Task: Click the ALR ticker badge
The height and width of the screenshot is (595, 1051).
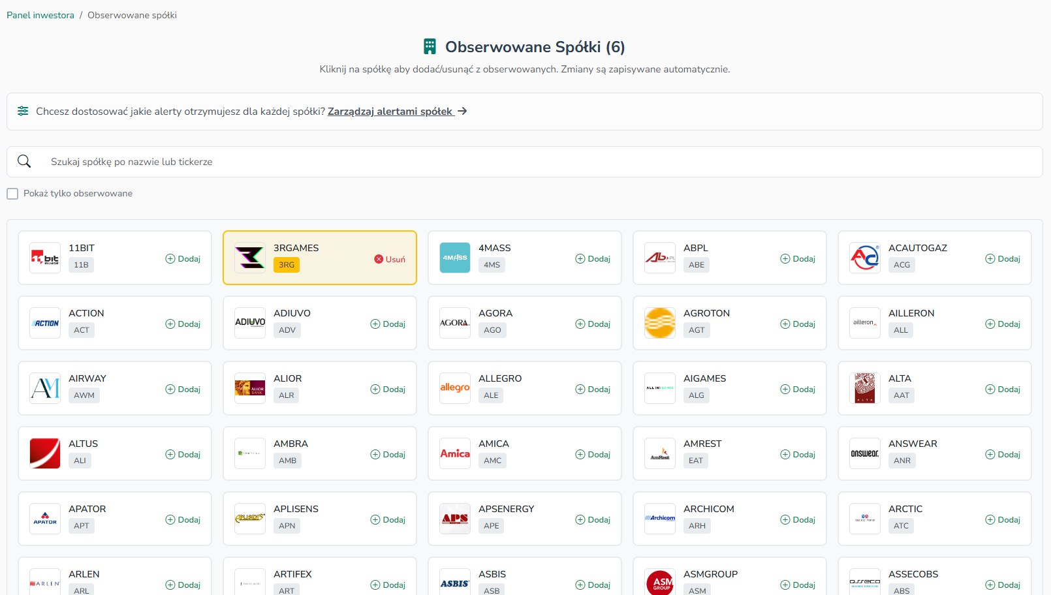Action: click(x=287, y=395)
